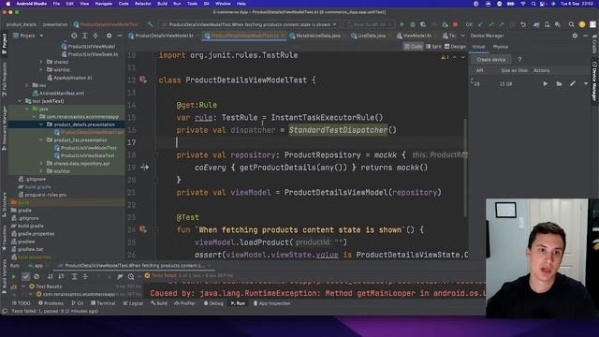Open Device Manager settings gear
This screenshot has height=337, width=599.
click(575, 36)
